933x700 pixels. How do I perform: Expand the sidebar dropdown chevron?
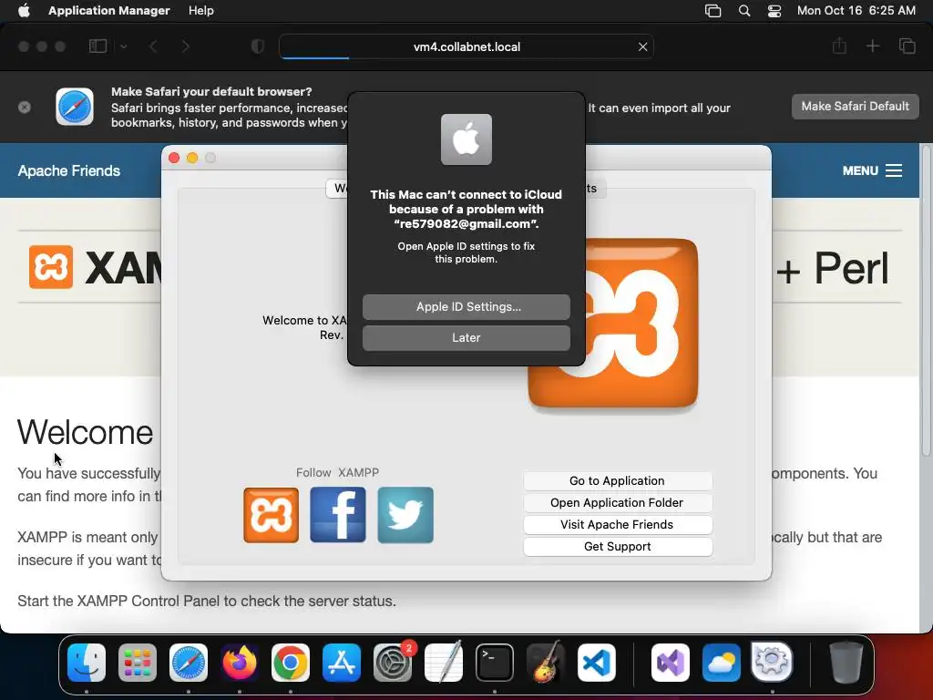coord(123,46)
